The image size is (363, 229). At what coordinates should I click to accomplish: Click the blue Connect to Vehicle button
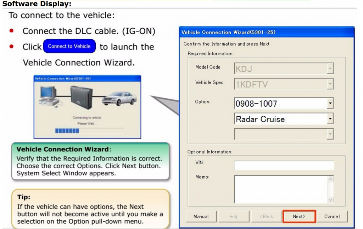click(x=69, y=47)
